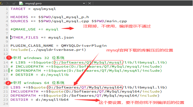Click the OTHER_FILES keyword on line 8
Viewport: 193px width, 107px height.
pyautogui.click(x=24, y=38)
